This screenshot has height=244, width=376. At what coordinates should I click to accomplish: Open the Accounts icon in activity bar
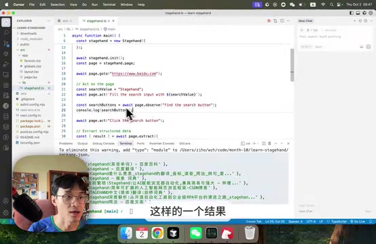click(x=6, y=201)
